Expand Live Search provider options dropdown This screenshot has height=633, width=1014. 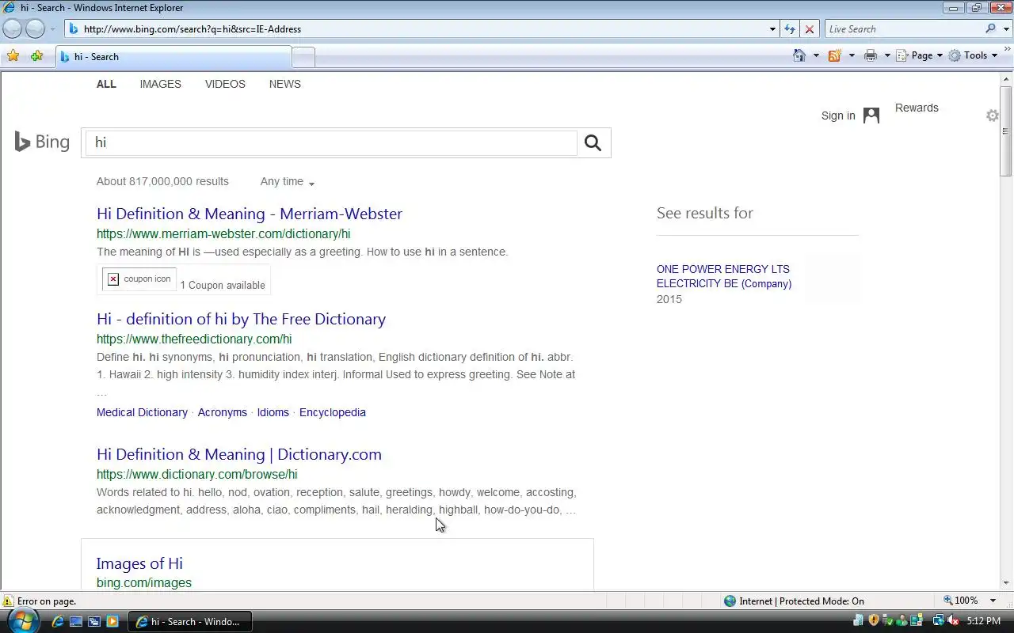1004,29
